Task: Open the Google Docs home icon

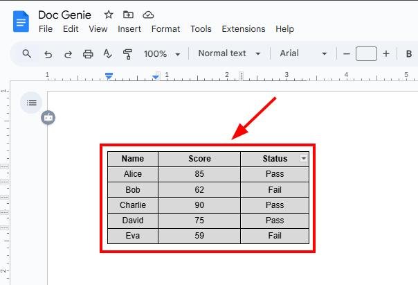Action: (x=21, y=21)
